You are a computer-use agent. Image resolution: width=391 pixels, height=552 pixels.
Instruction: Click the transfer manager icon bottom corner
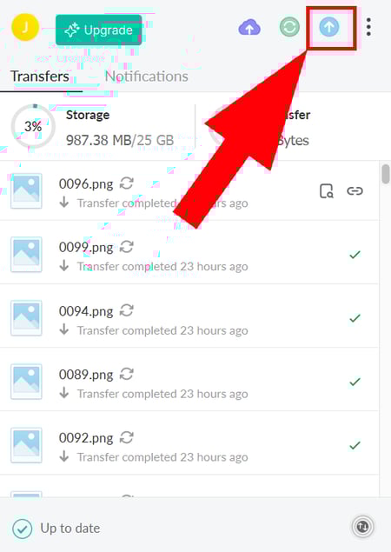363,527
